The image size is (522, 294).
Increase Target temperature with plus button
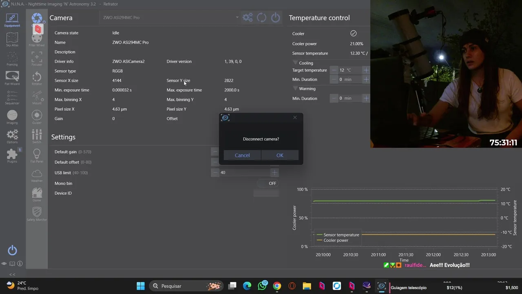pyautogui.click(x=366, y=70)
